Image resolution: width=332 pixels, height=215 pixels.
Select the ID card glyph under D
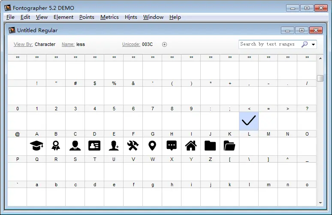(x=94, y=146)
